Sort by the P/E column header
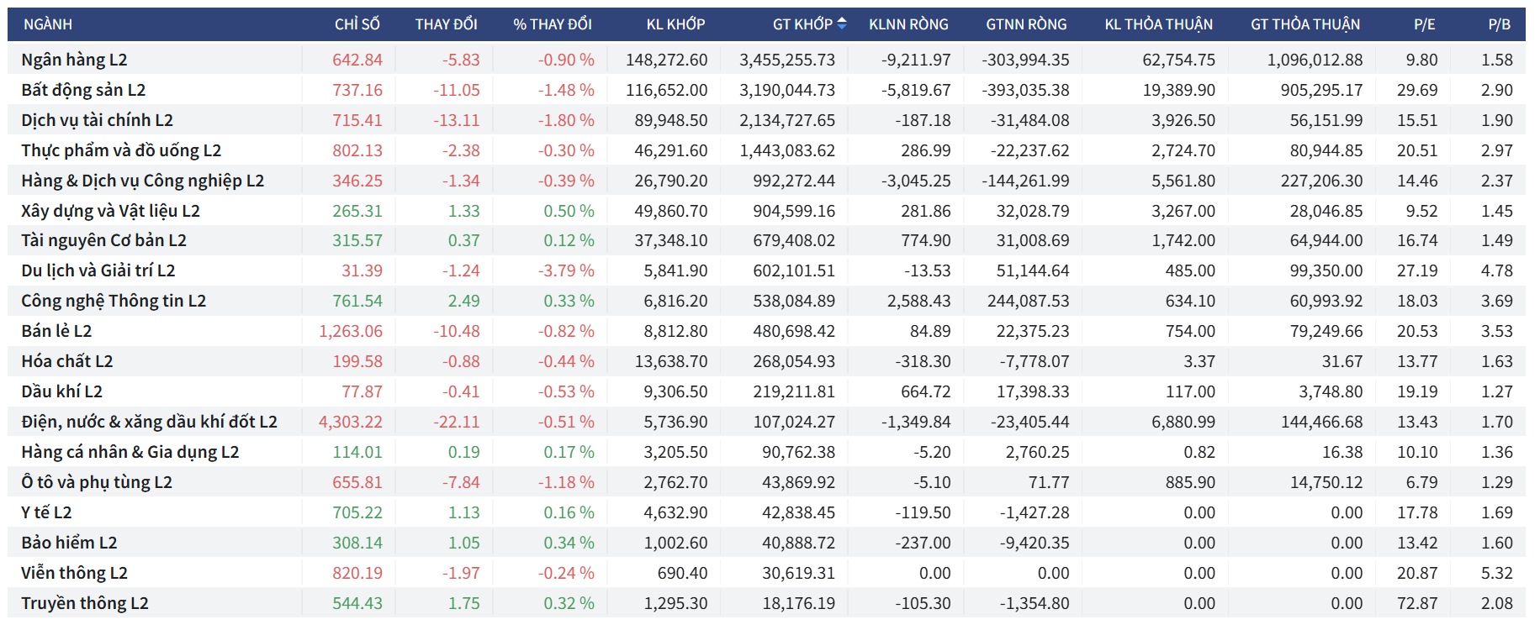Screen dimensions: 1540x630 click(1424, 24)
